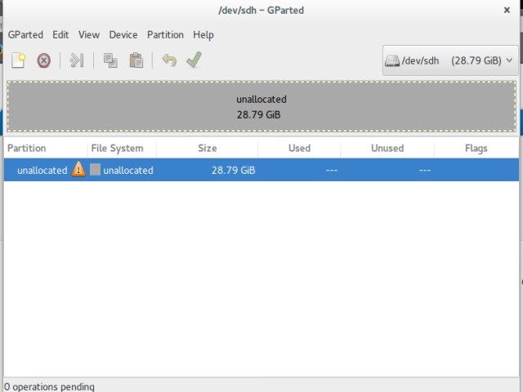Open the View menu
The image size is (523, 392).
pyautogui.click(x=89, y=35)
